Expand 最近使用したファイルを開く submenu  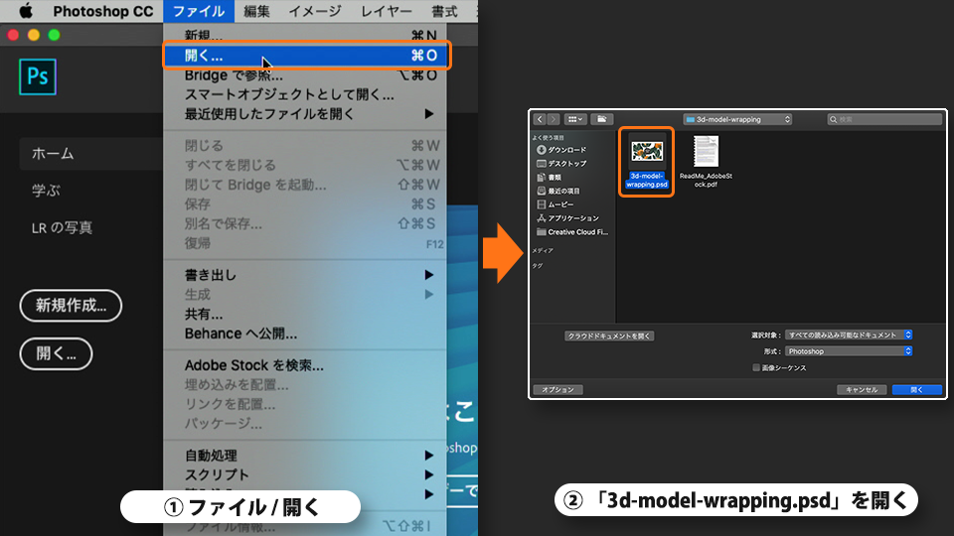[305, 113]
